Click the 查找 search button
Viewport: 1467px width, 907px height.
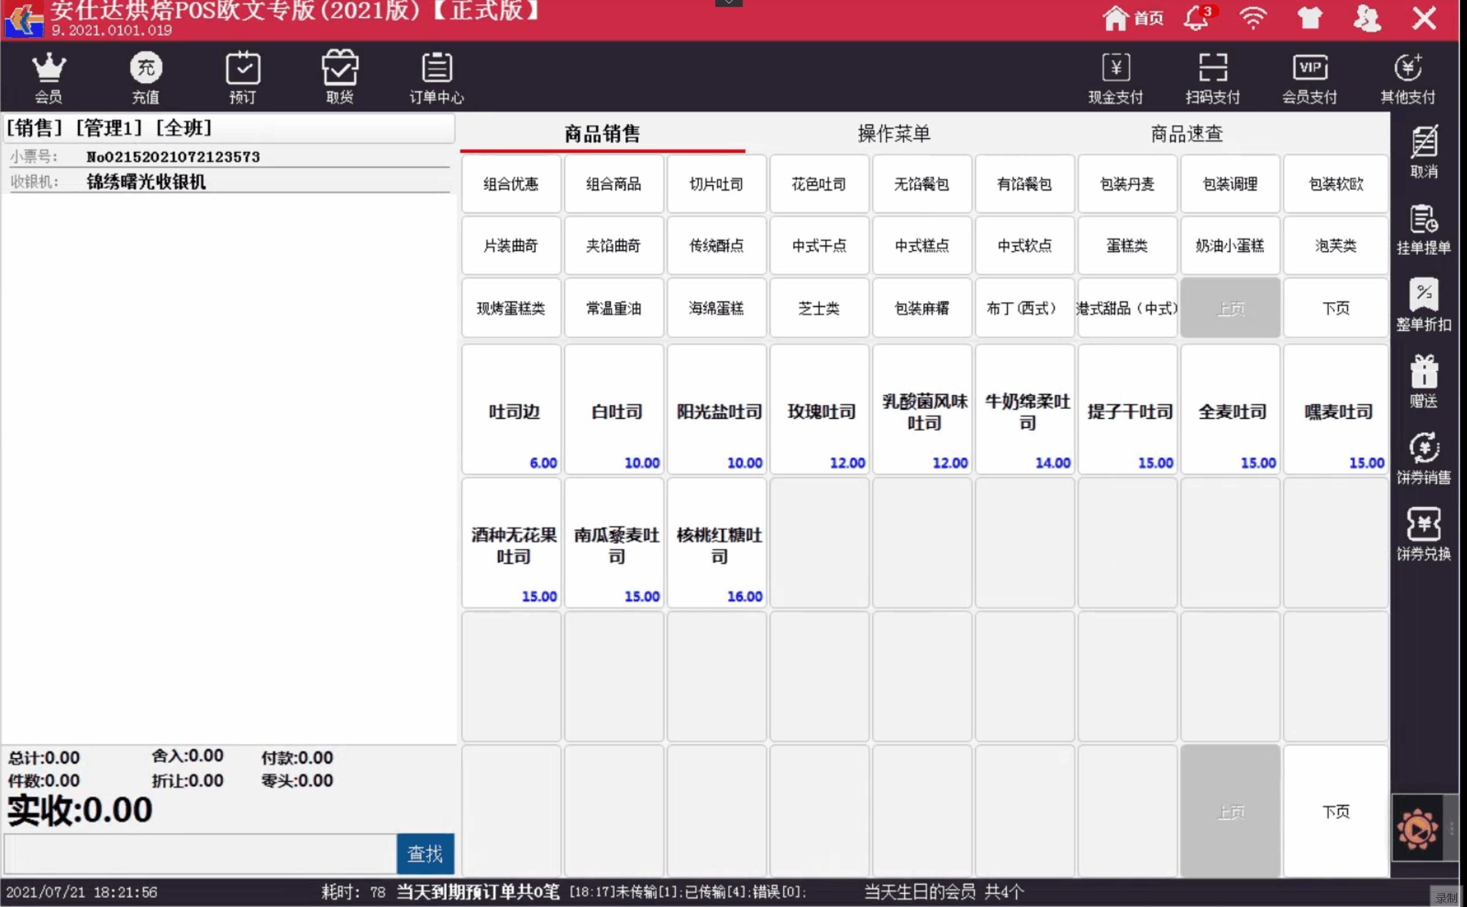[x=425, y=854]
